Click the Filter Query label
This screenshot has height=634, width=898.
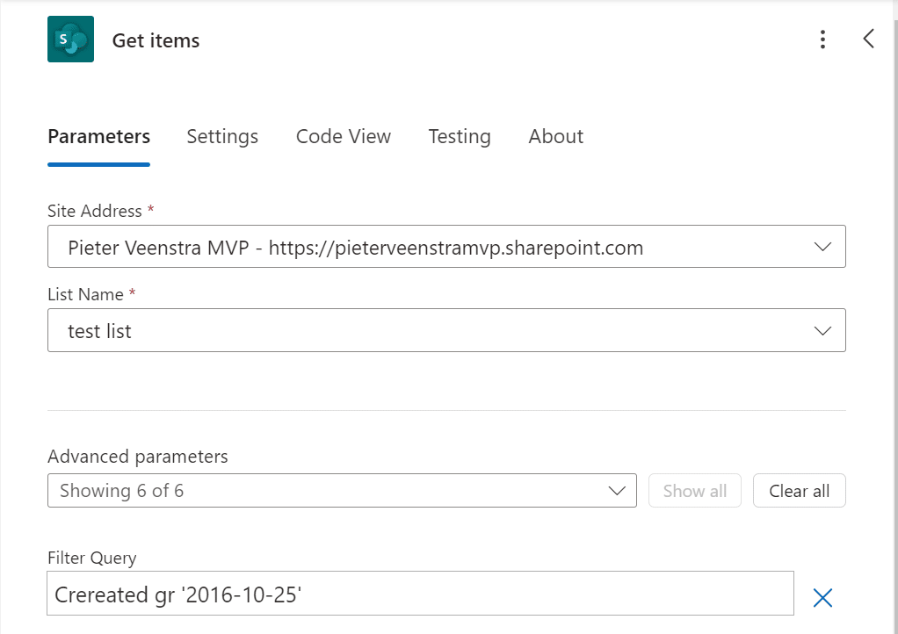[91, 558]
